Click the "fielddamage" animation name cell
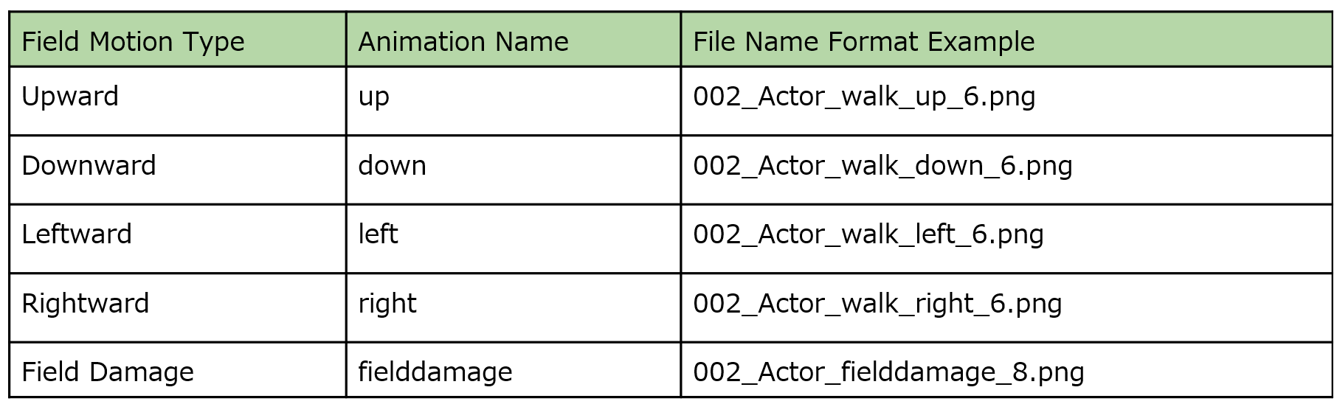The height and width of the screenshot is (404, 1337). tap(435, 372)
